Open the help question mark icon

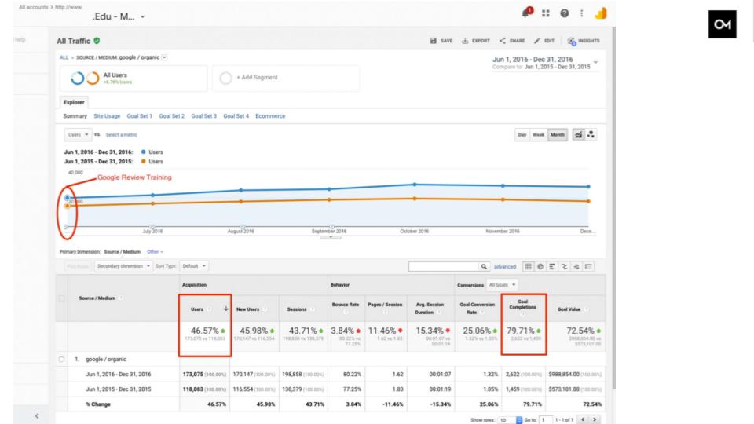click(564, 13)
